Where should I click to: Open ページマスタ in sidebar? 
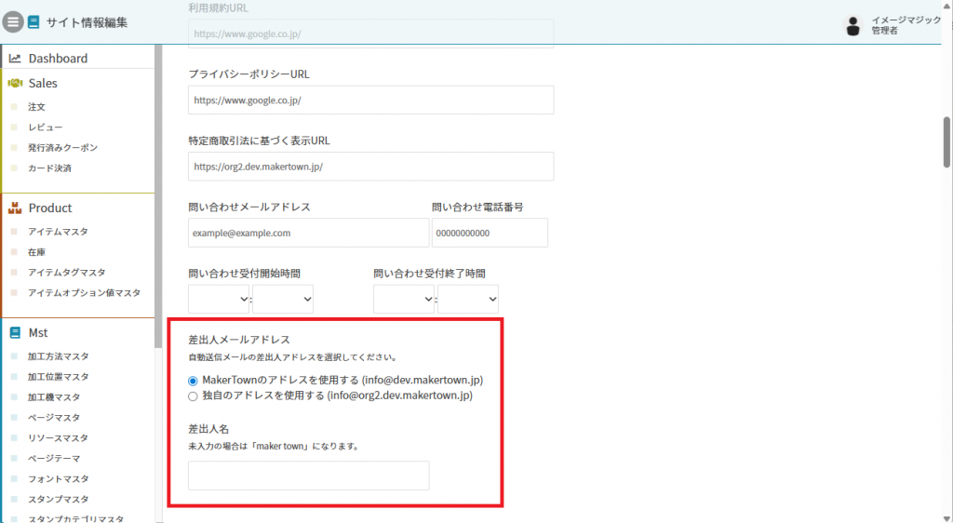pyautogui.click(x=53, y=417)
